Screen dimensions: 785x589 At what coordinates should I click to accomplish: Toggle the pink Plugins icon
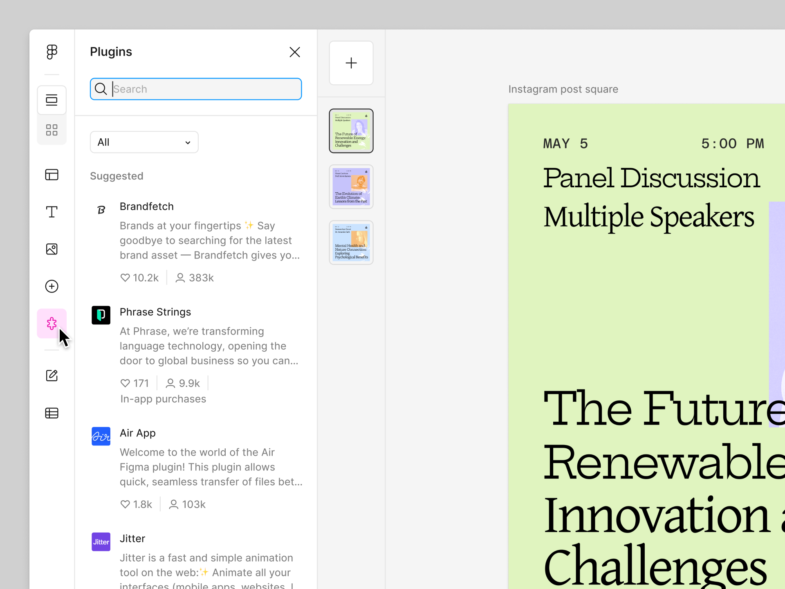click(x=52, y=324)
